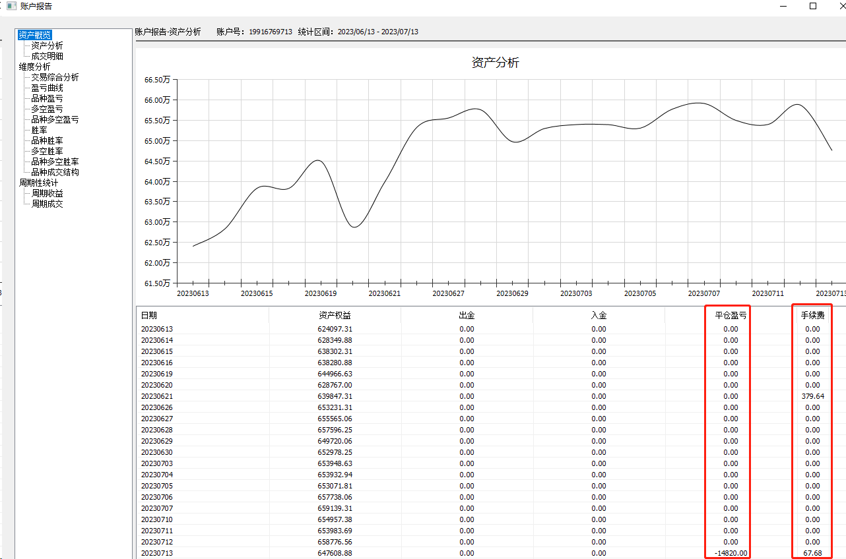Image resolution: width=846 pixels, height=559 pixels.
Task: Click the 资产权益 column header
Action: (x=335, y=316)
